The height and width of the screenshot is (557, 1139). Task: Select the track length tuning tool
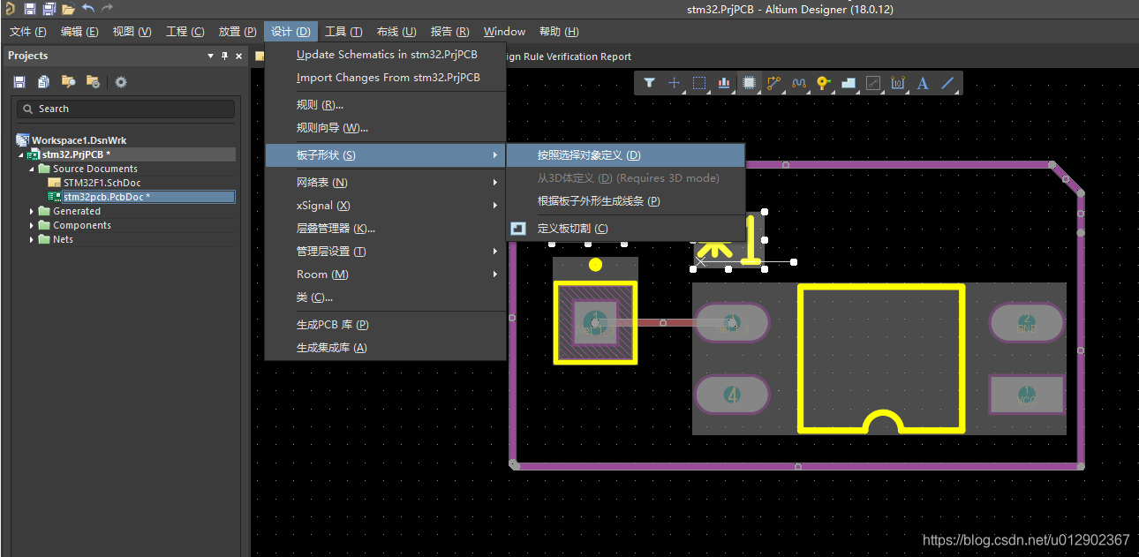pos(799,83)
